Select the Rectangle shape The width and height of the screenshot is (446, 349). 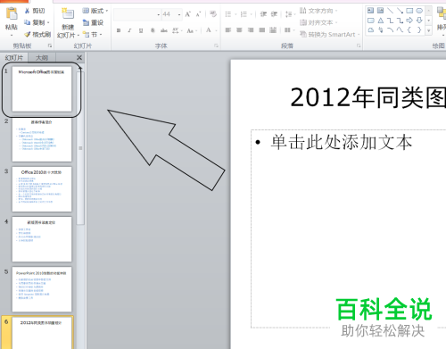tap(409, 11)
